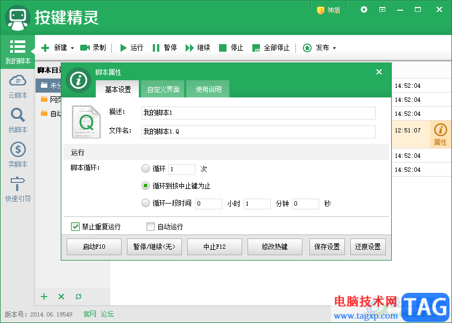
Task: Click the 全部停止 stop all button
Action: point(271,47)
